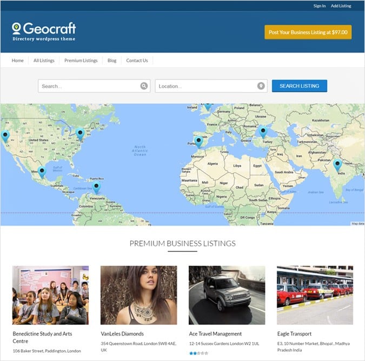Select the map pin over Turkey
This screenshot has width=365, height=361.
[263, 132]
